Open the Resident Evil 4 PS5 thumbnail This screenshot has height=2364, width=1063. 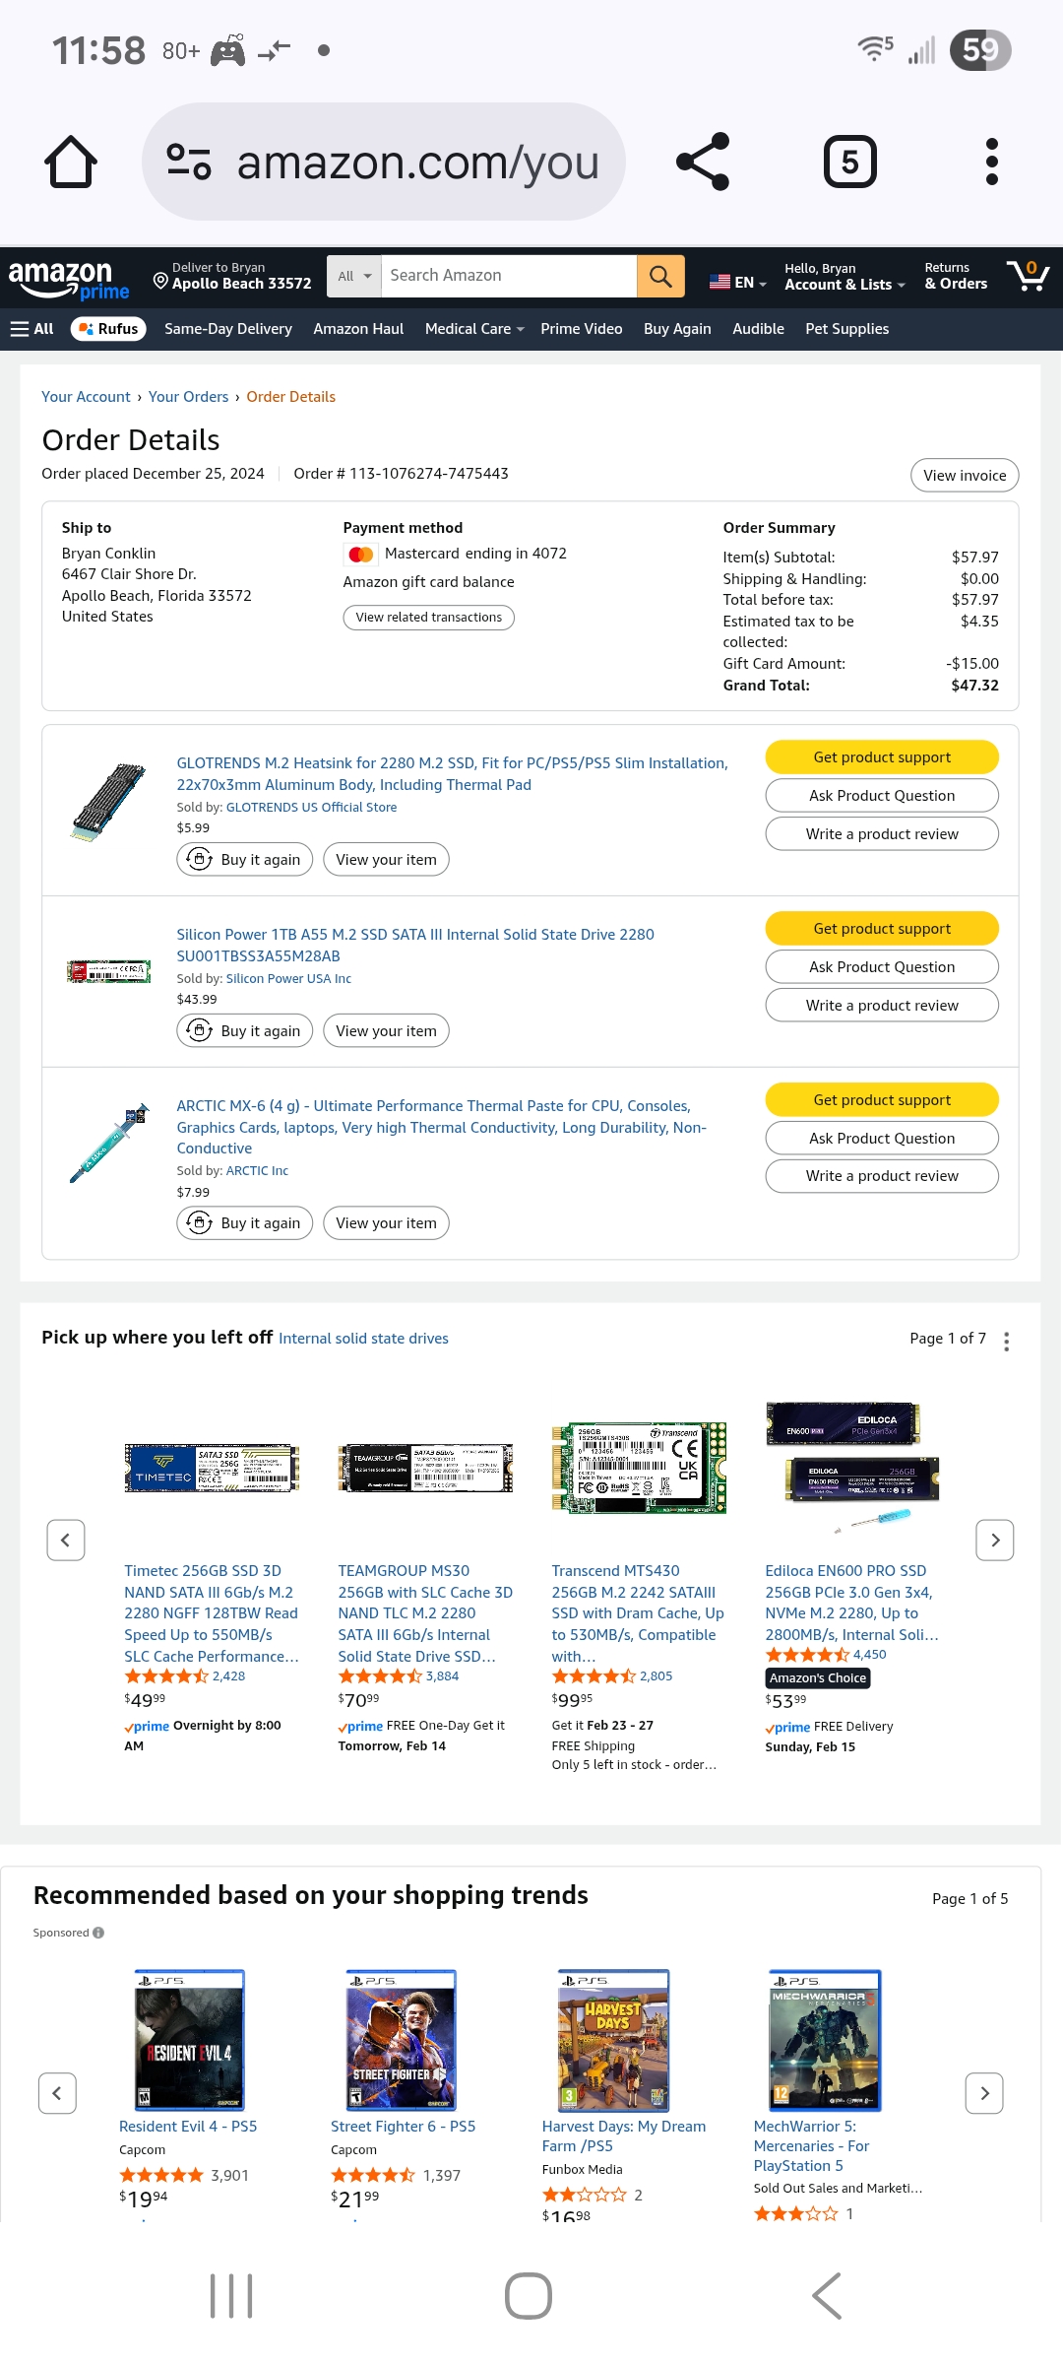click(x=189, y=2039)
